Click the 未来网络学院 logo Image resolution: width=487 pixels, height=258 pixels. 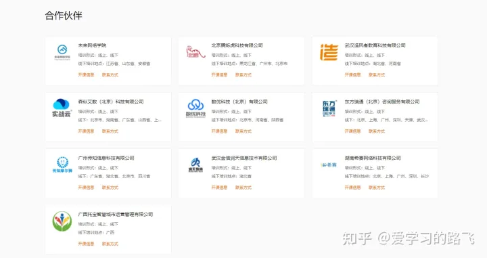click(x=62, y=53)
